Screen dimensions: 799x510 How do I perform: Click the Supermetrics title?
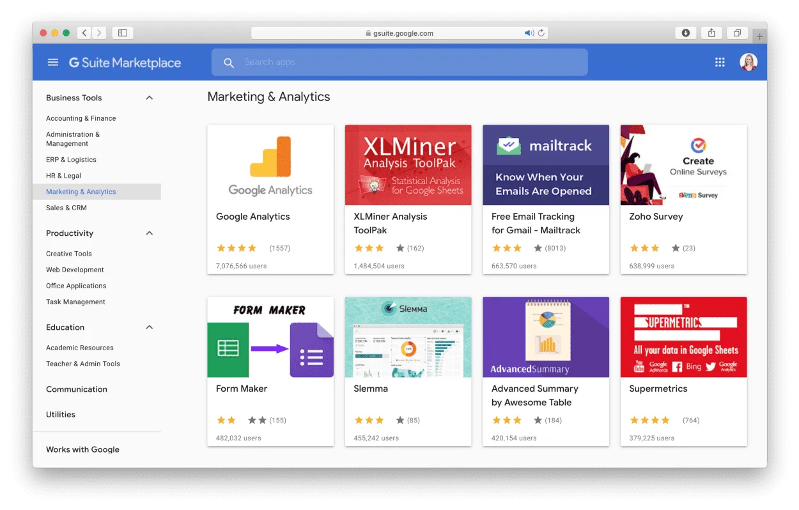658,389
